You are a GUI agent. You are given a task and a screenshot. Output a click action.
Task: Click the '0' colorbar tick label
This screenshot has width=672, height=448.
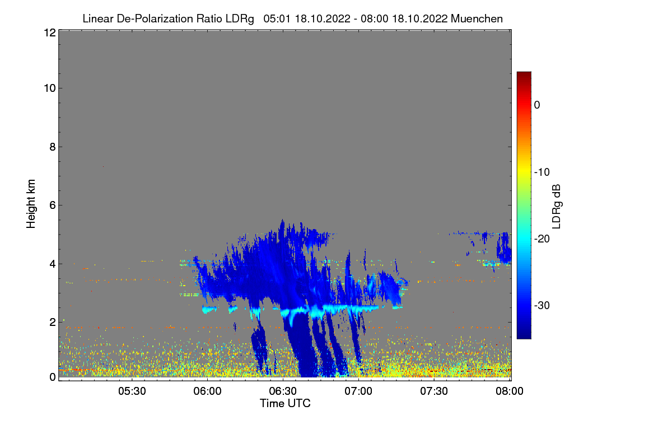(x=537, y=105)
